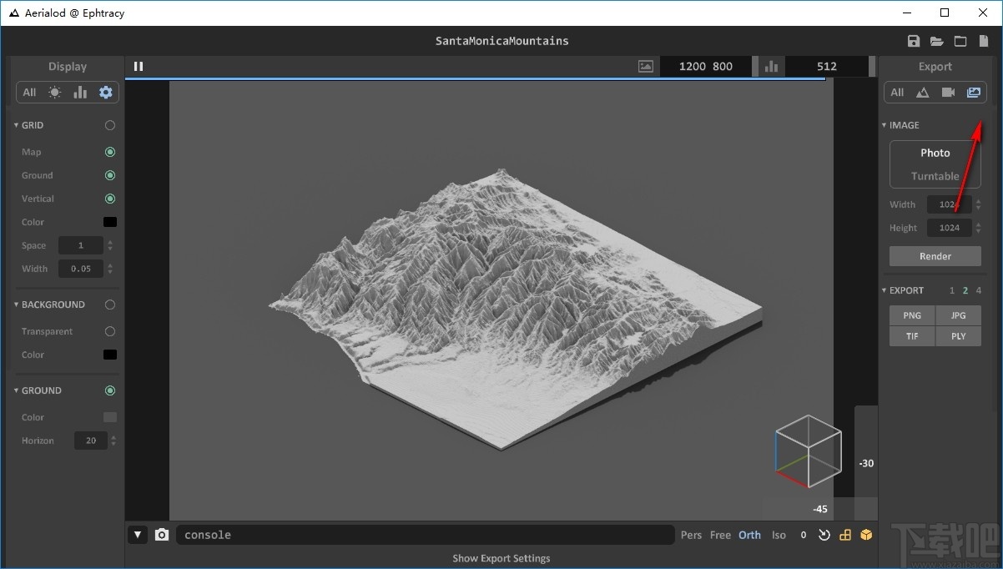Open the gear settings tab in Display

point(106,93)
